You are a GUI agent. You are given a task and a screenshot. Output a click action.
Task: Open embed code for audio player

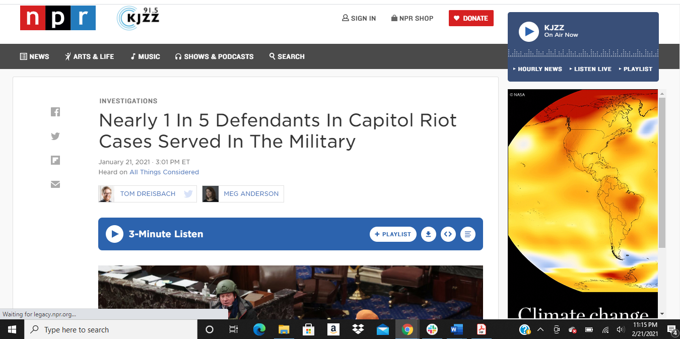pos(448,234)
